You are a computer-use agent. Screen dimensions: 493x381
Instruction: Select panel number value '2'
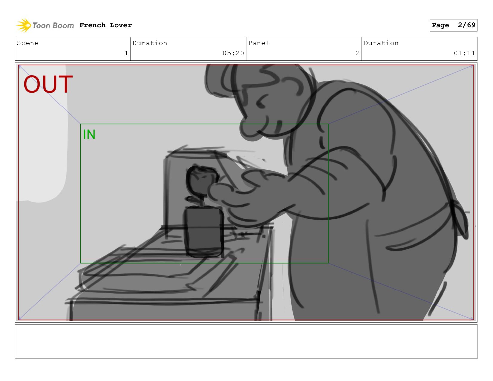tap(357, 53)
